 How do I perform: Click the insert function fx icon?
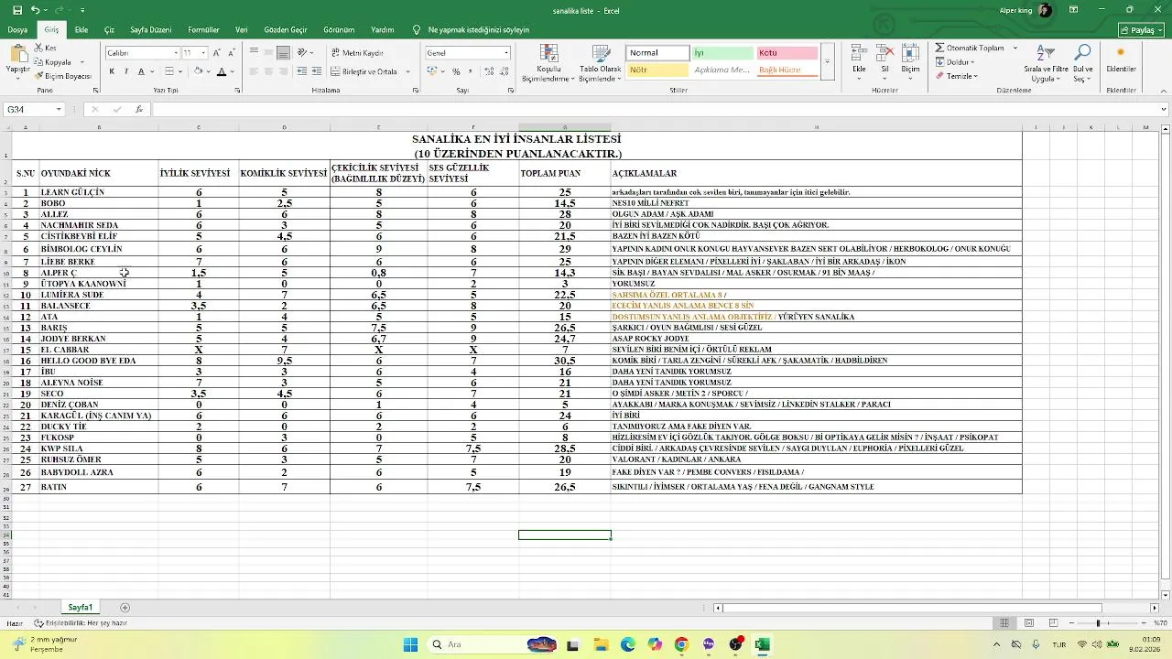[x=139, y=109]
